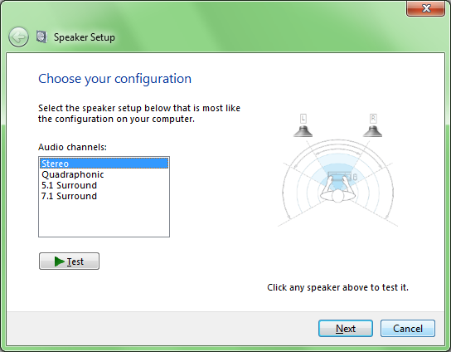451x352 pixels.
Task: Click the R label above right speaker
Action: (x=373, y=119)
